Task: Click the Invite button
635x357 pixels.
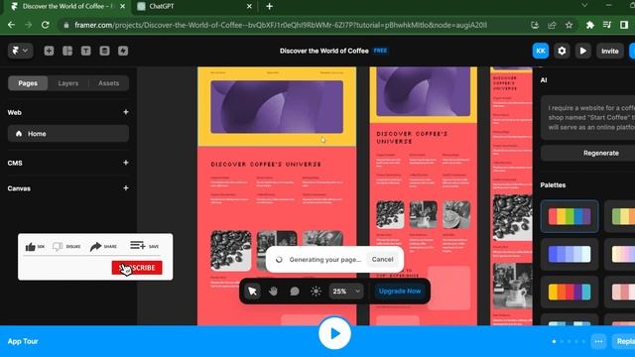Action: point(609,51)
